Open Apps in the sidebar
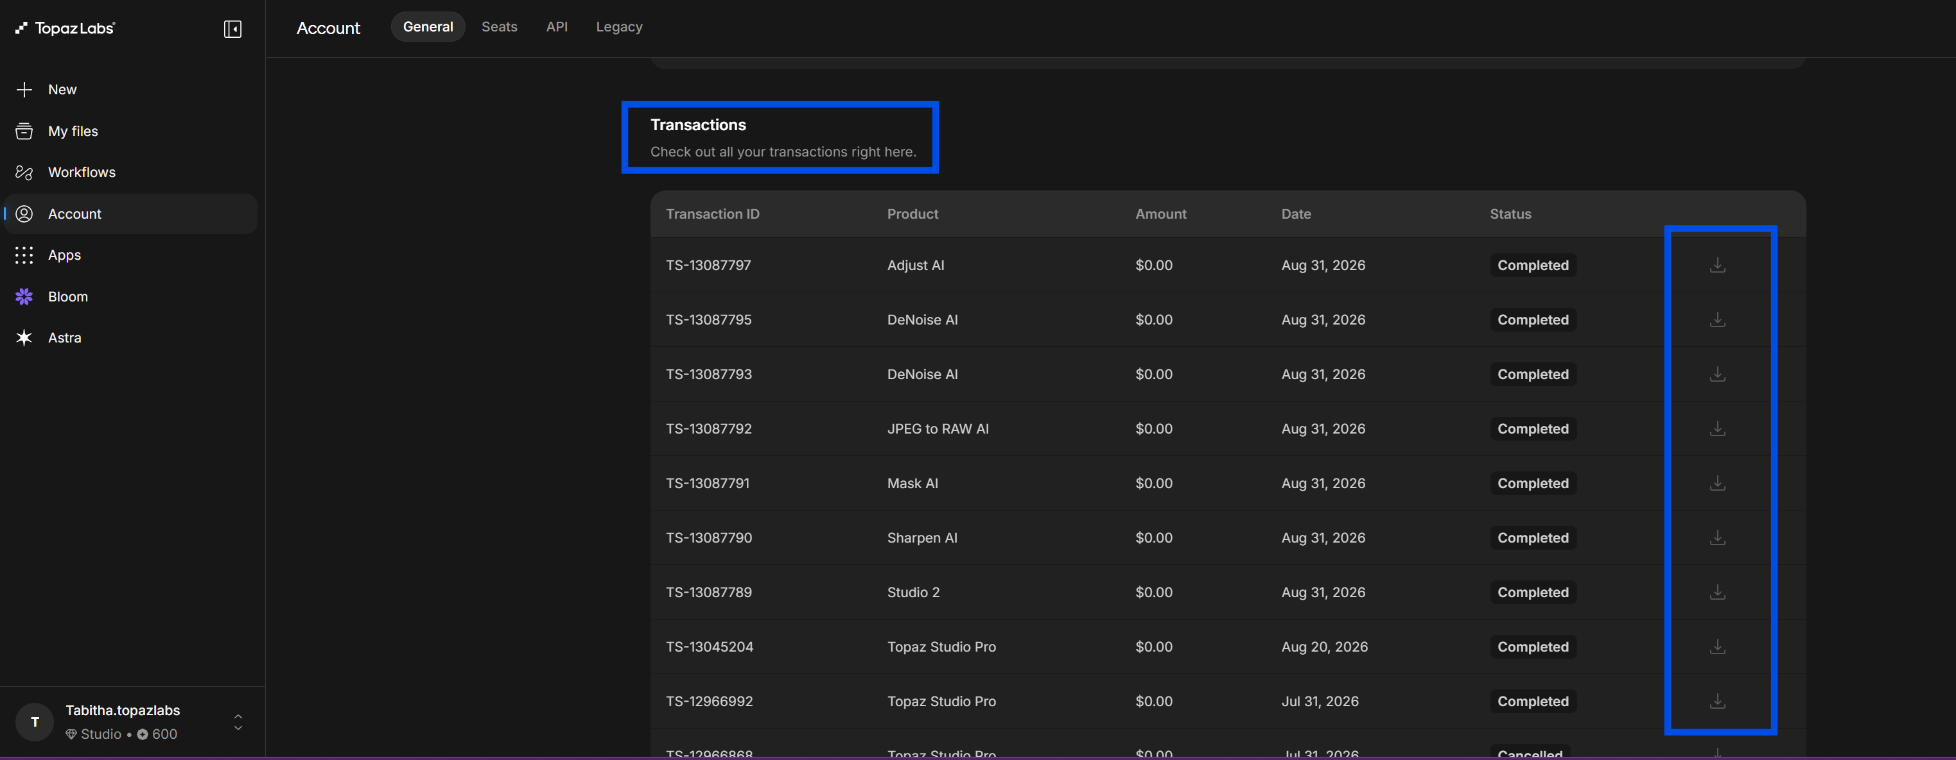 [x=65, y=255]
